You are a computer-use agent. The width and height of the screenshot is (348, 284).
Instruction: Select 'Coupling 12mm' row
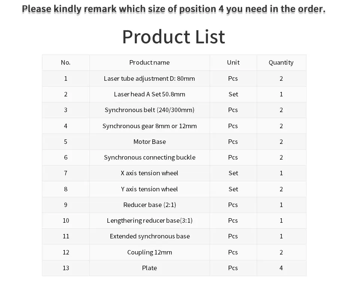(174, 252)
